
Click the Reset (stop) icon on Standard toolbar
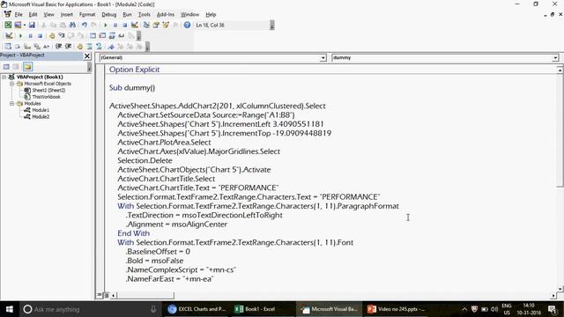click(x=124, y=25)
